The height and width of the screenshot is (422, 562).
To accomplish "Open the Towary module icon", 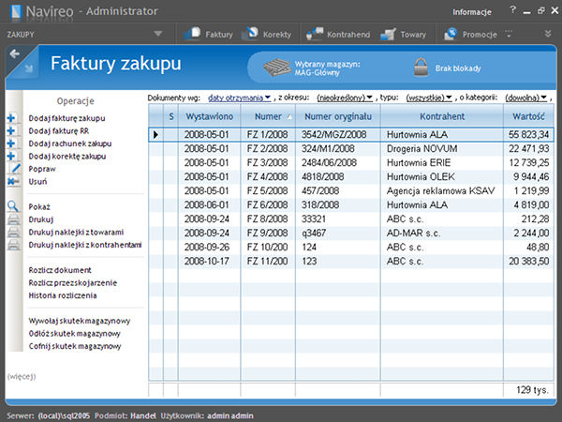I will coord(385,34).
